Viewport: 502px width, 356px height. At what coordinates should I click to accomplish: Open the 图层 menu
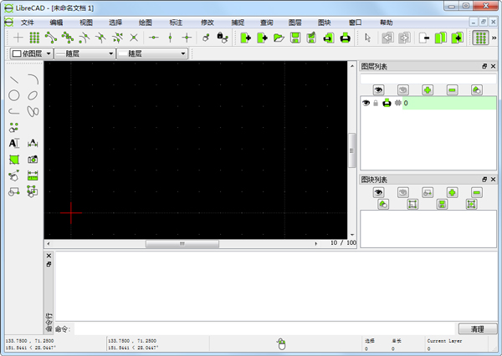coord(295,23)
